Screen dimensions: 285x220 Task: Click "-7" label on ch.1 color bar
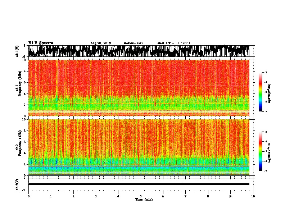265,111
